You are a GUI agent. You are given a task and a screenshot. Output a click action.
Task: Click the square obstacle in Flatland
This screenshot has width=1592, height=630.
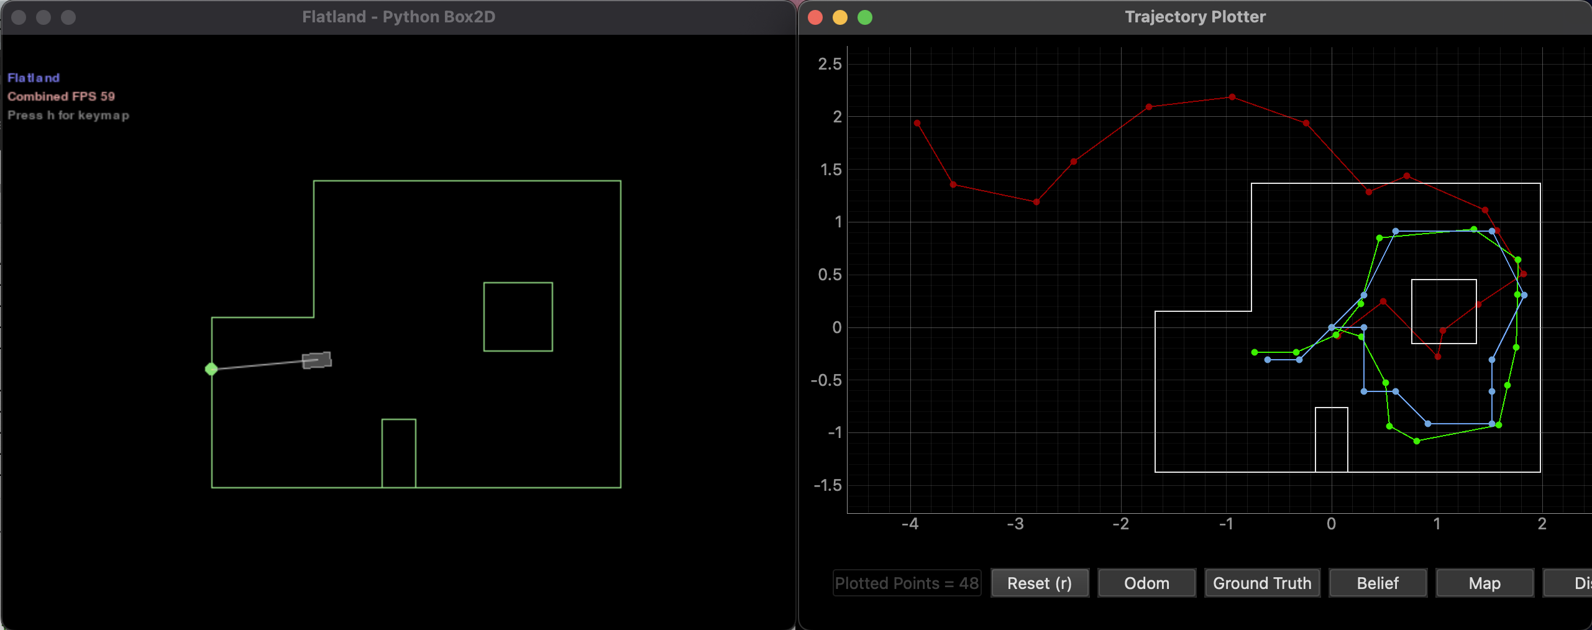(518, 317)
